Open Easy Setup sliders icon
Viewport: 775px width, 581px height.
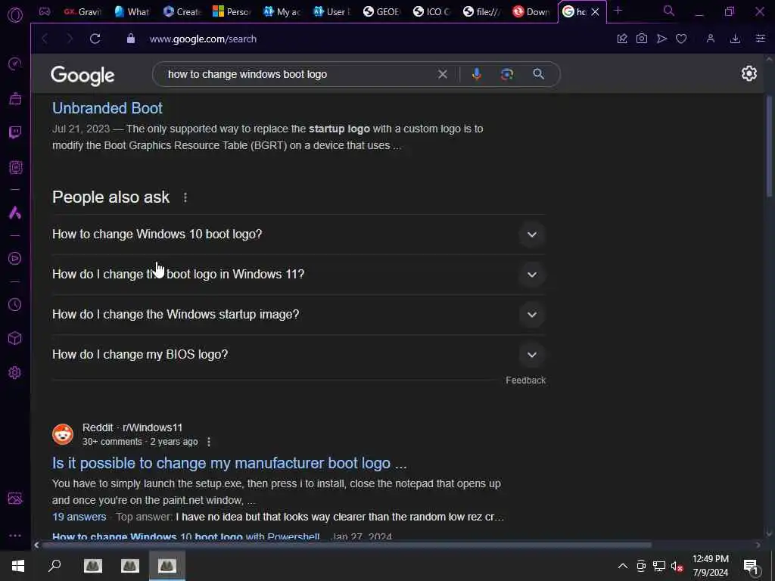click(760, 39)
